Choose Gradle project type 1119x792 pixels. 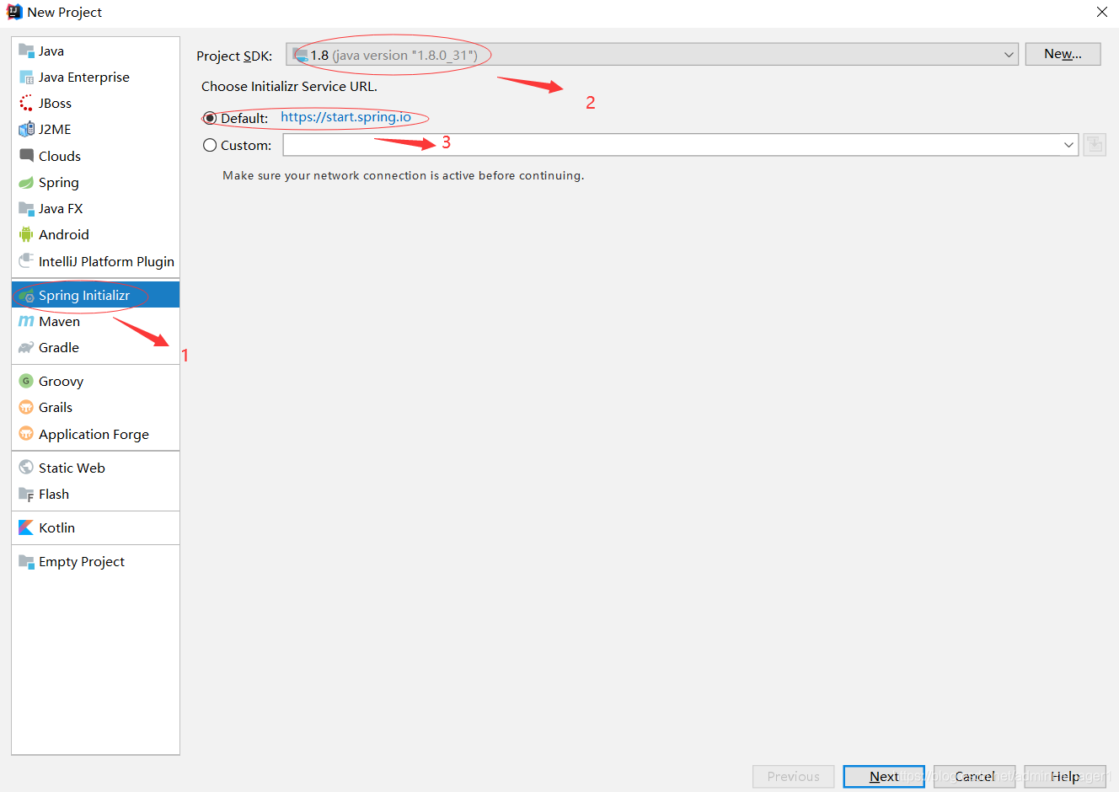coord(96,347)
